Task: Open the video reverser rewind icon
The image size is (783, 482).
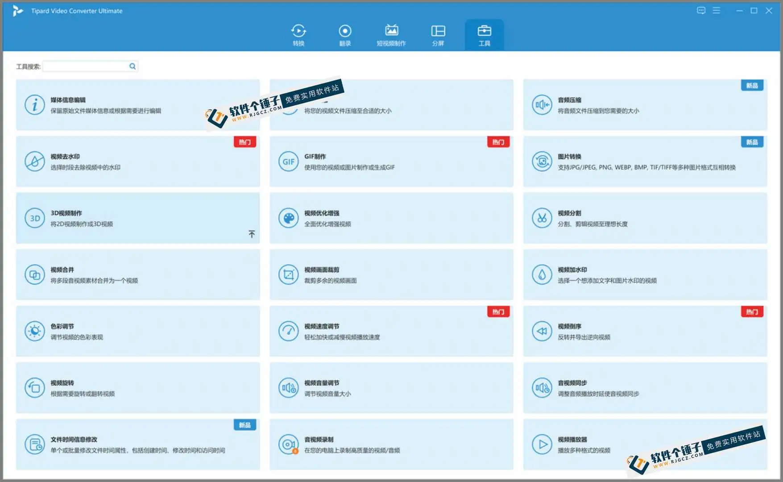Action: pyautogui.click(x=542, y=331)
